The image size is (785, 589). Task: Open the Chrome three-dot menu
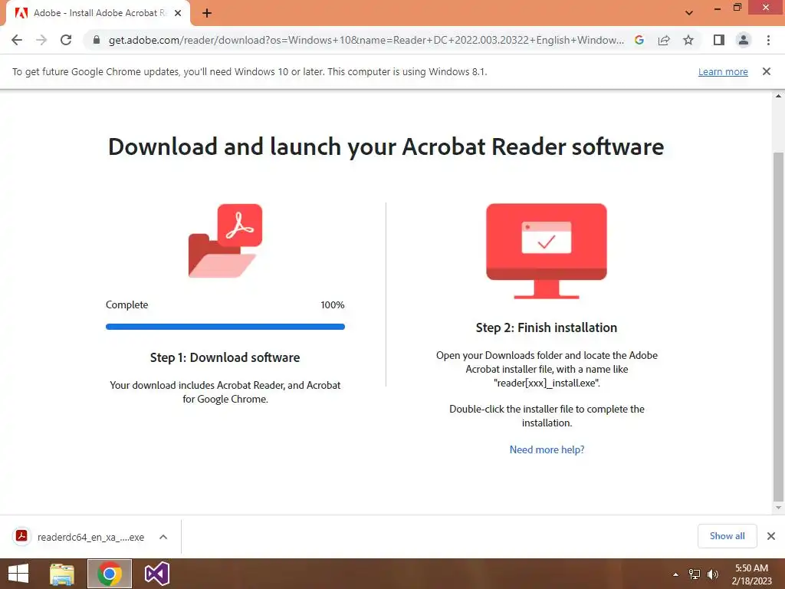(x=768, y=40)
